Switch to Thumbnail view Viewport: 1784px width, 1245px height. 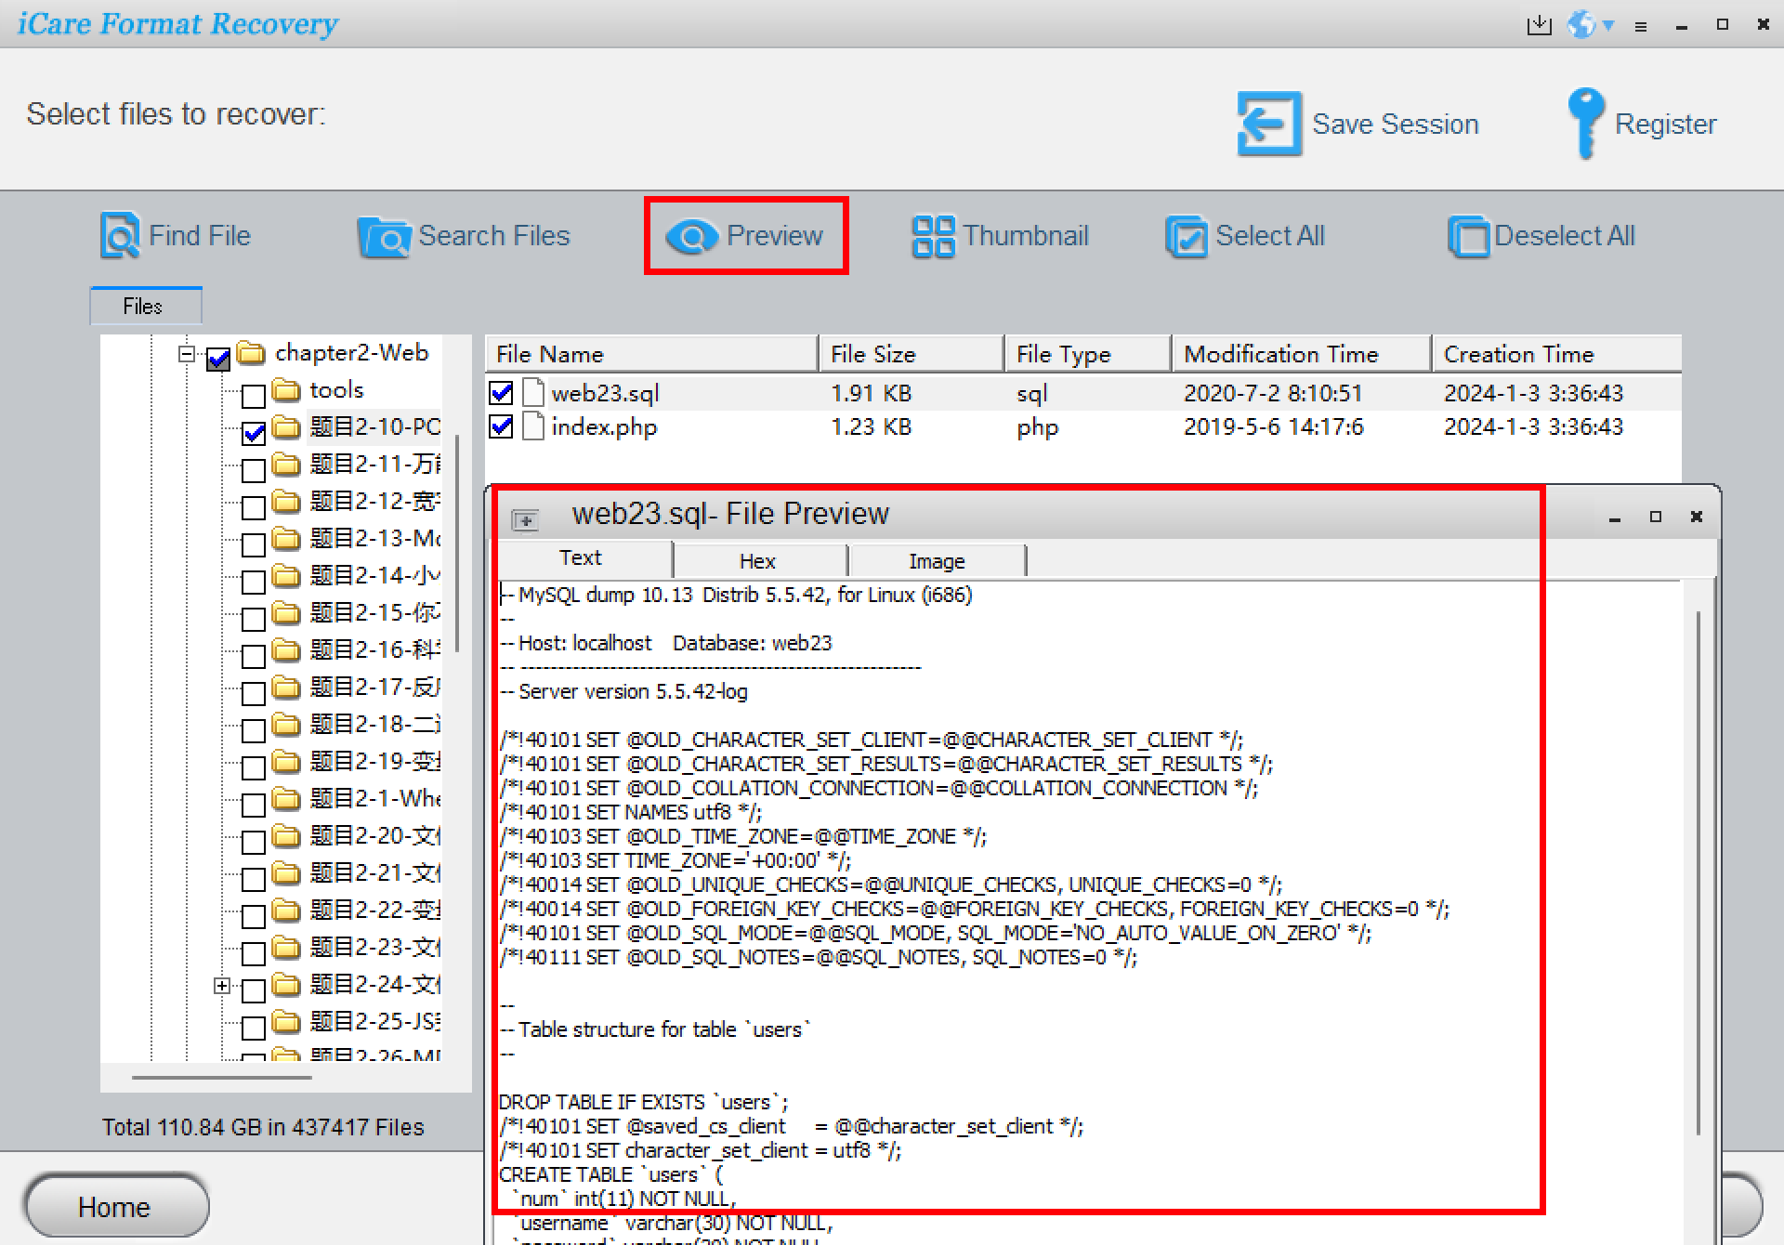(1000, 235)
